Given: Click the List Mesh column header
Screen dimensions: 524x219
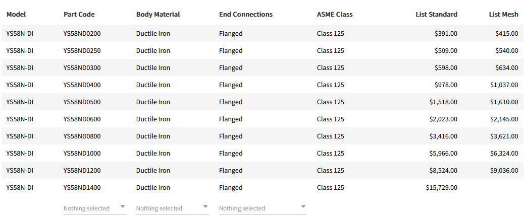Looking at the screenshot, I should click(x=503, y=15).
